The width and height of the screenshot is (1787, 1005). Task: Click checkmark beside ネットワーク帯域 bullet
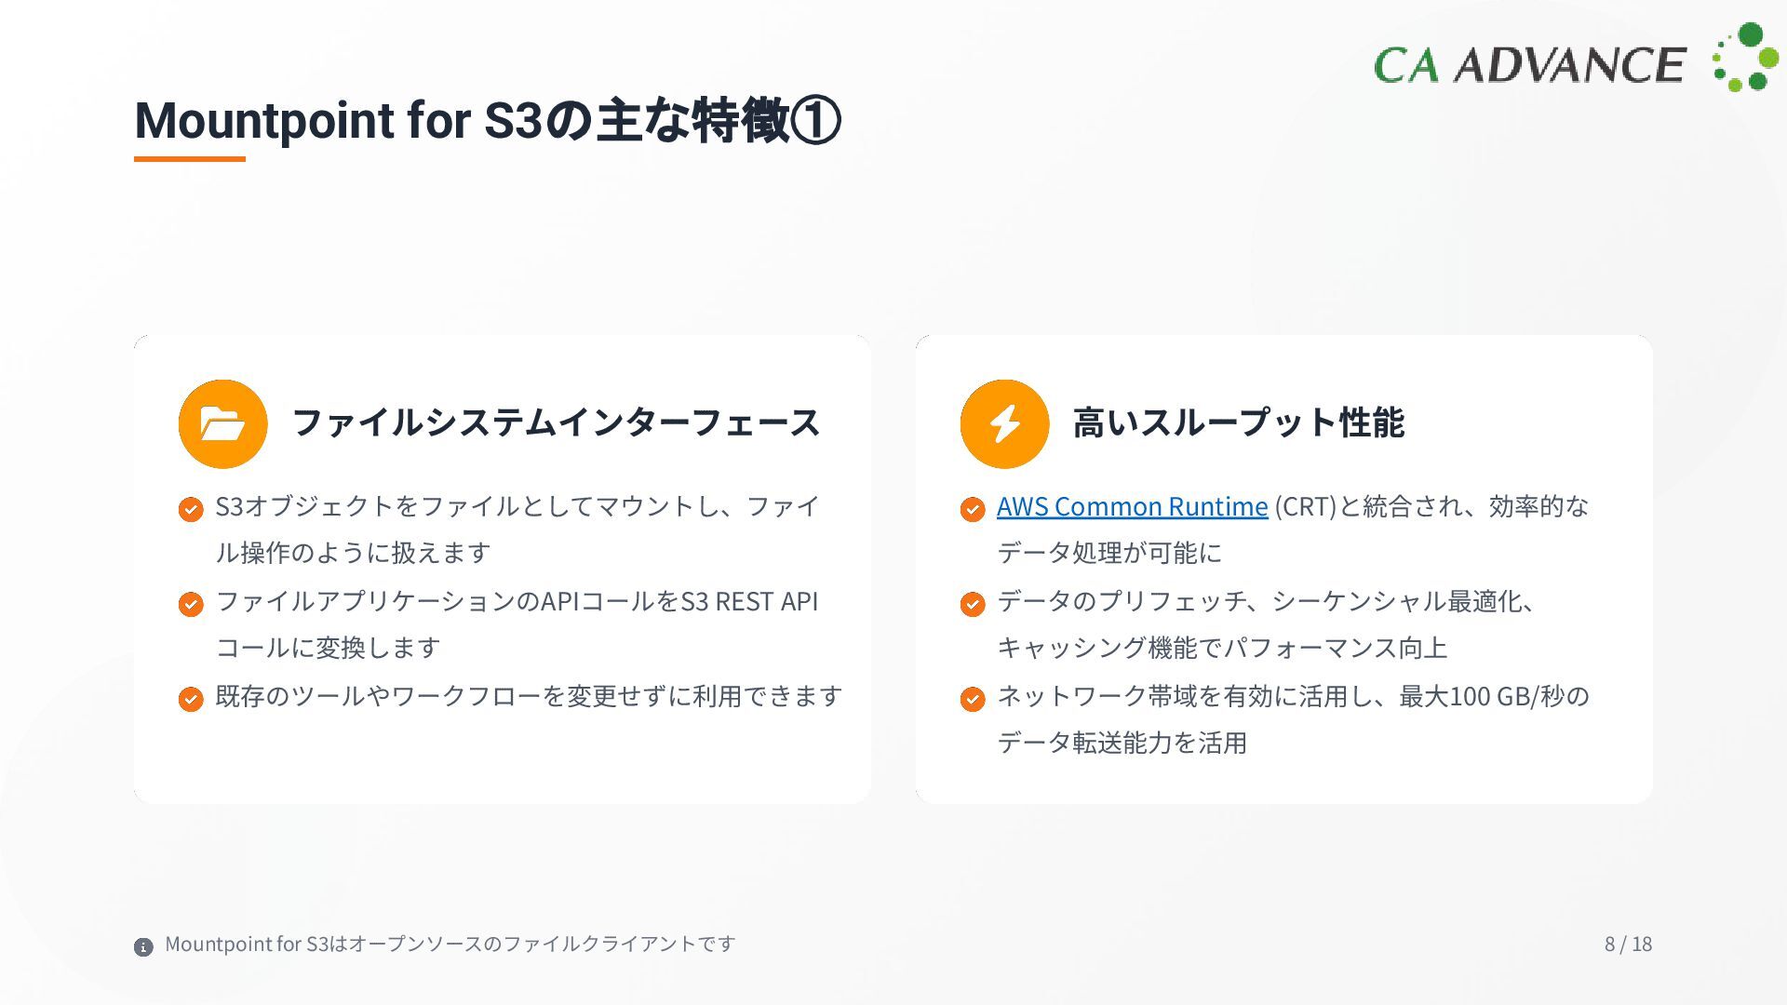tap(973, 699)
